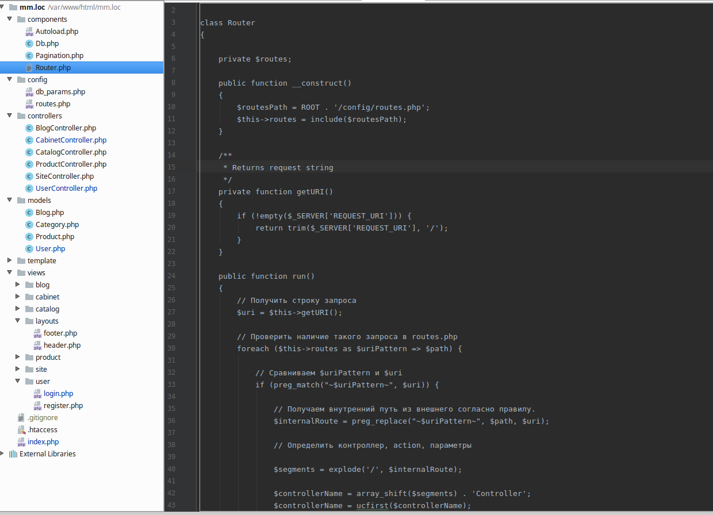Click the ucfirst call on line 43
713x515 pixels.
coord(373,505)
